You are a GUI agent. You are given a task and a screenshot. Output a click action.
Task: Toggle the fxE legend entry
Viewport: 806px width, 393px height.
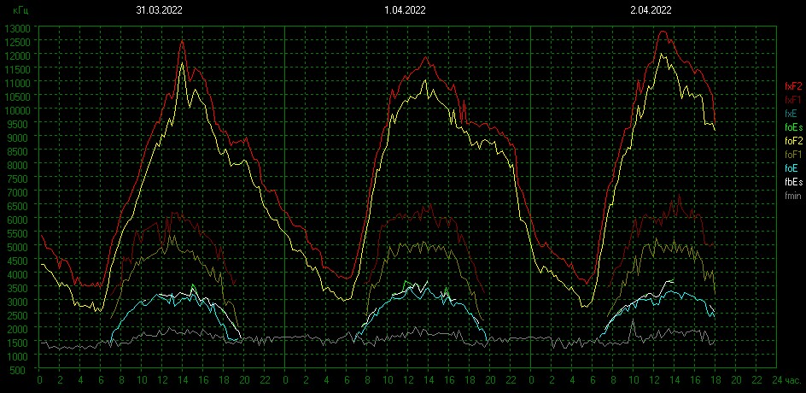pyautogui.click(x=792, y=113)
